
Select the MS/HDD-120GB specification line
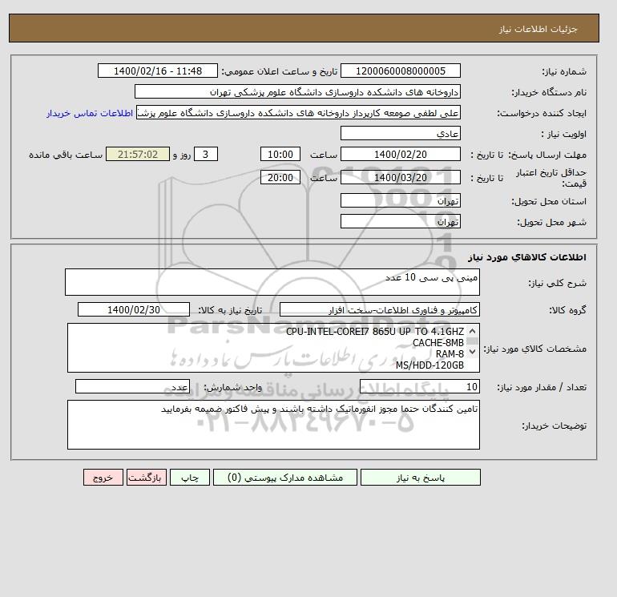click(429, 365)
